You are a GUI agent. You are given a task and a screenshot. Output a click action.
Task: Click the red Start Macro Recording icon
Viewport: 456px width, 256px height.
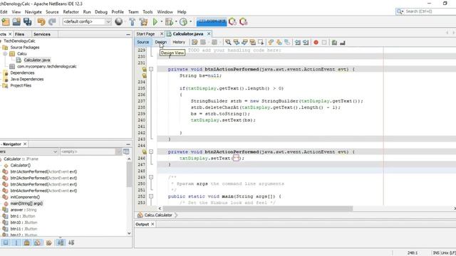pyautogui.click(x=316, y=43)
